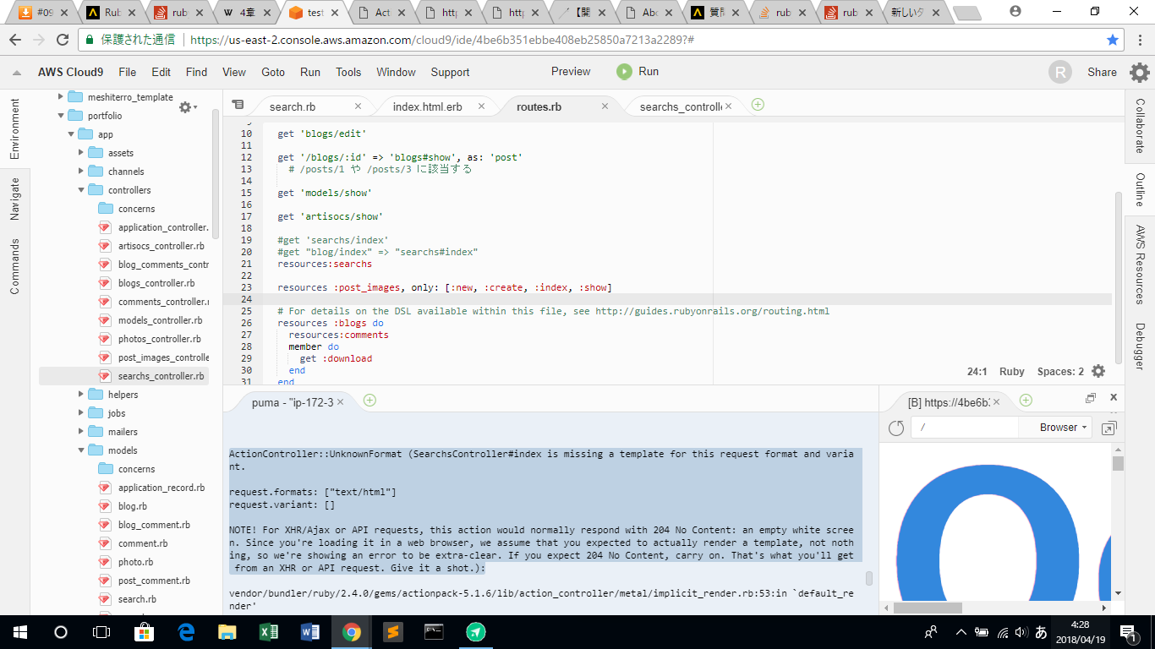Image resolution: width=1155 pixels, height=649 pixels.
Task: Open Excel from the taskbar
Action: coord(269,631)
